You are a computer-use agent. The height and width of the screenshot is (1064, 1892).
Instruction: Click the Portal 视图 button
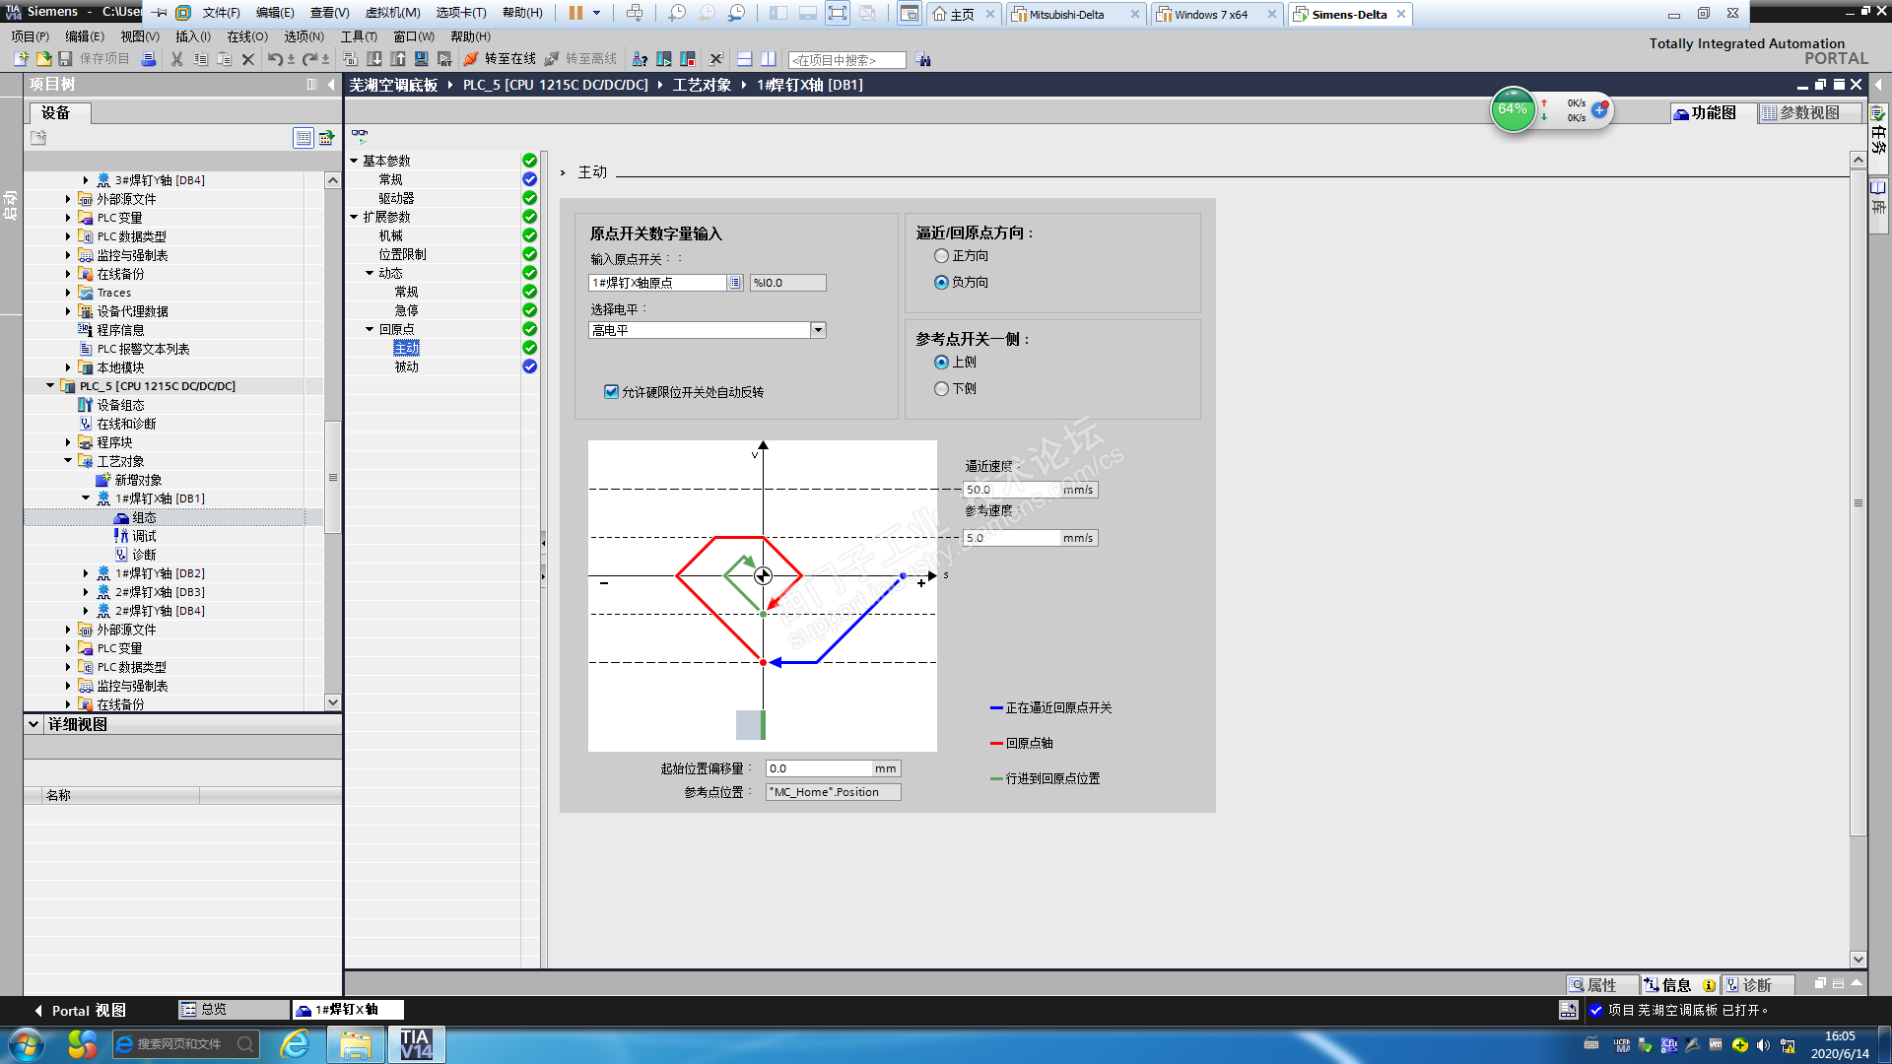pyautogui.click(x=79, y=1011)
